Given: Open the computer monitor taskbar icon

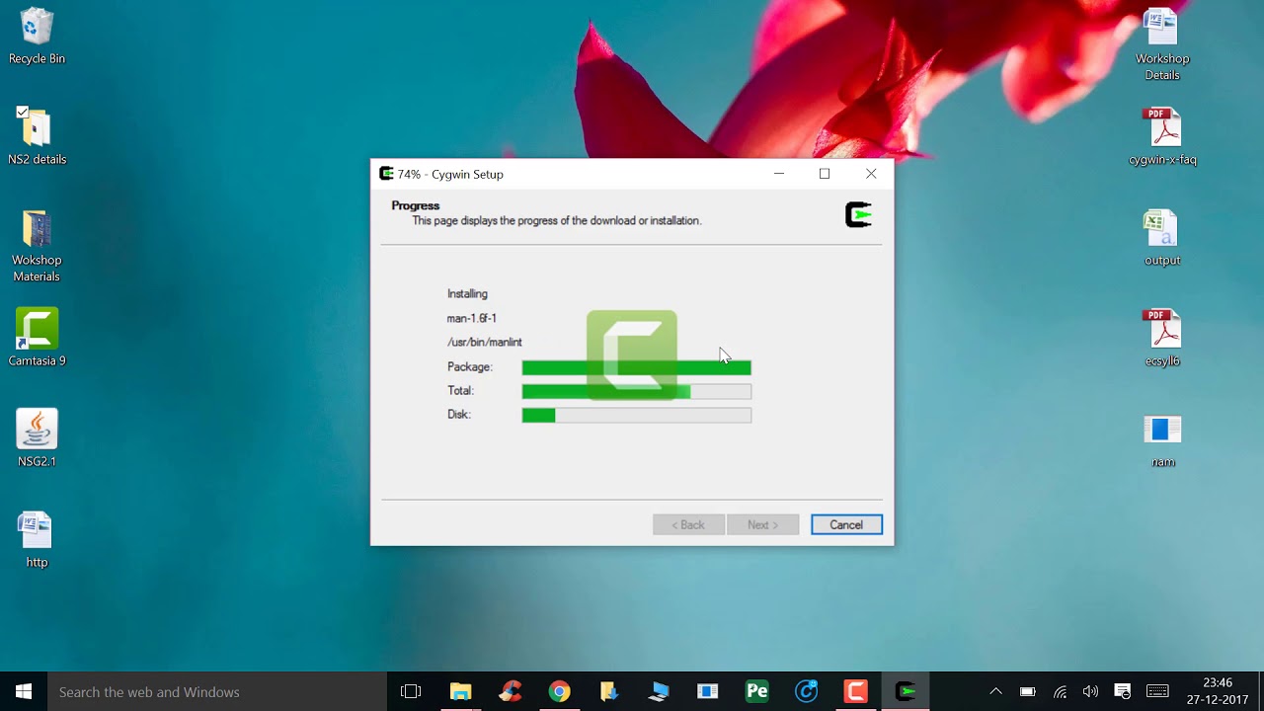Looking at the screenshot, I should tap(658, 691).
